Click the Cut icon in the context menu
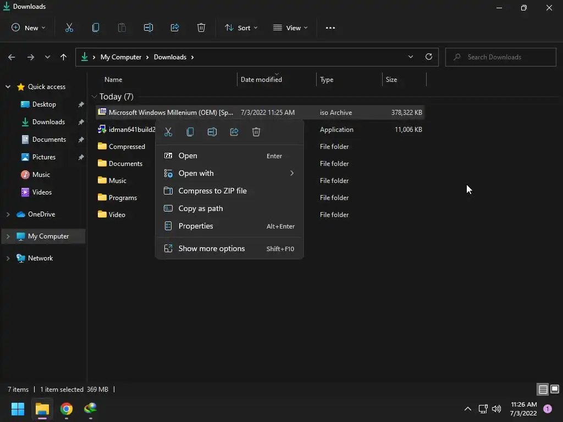Screen dimensions: 563x422 tap(168, 132)
